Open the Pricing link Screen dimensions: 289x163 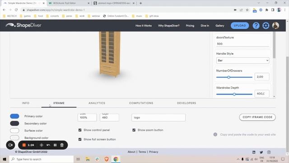(x=190, y=26)
